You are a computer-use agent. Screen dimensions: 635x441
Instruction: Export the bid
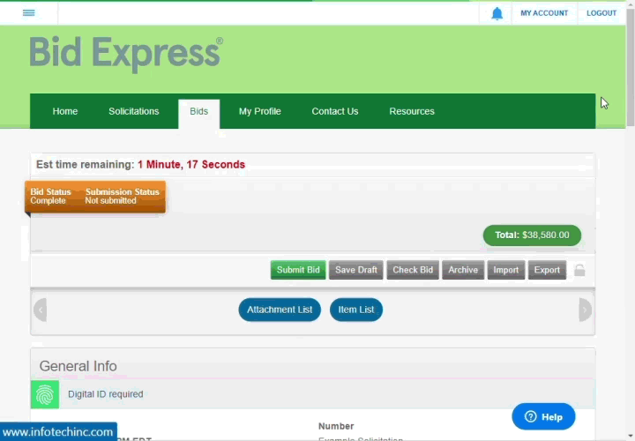pos(547,270)
